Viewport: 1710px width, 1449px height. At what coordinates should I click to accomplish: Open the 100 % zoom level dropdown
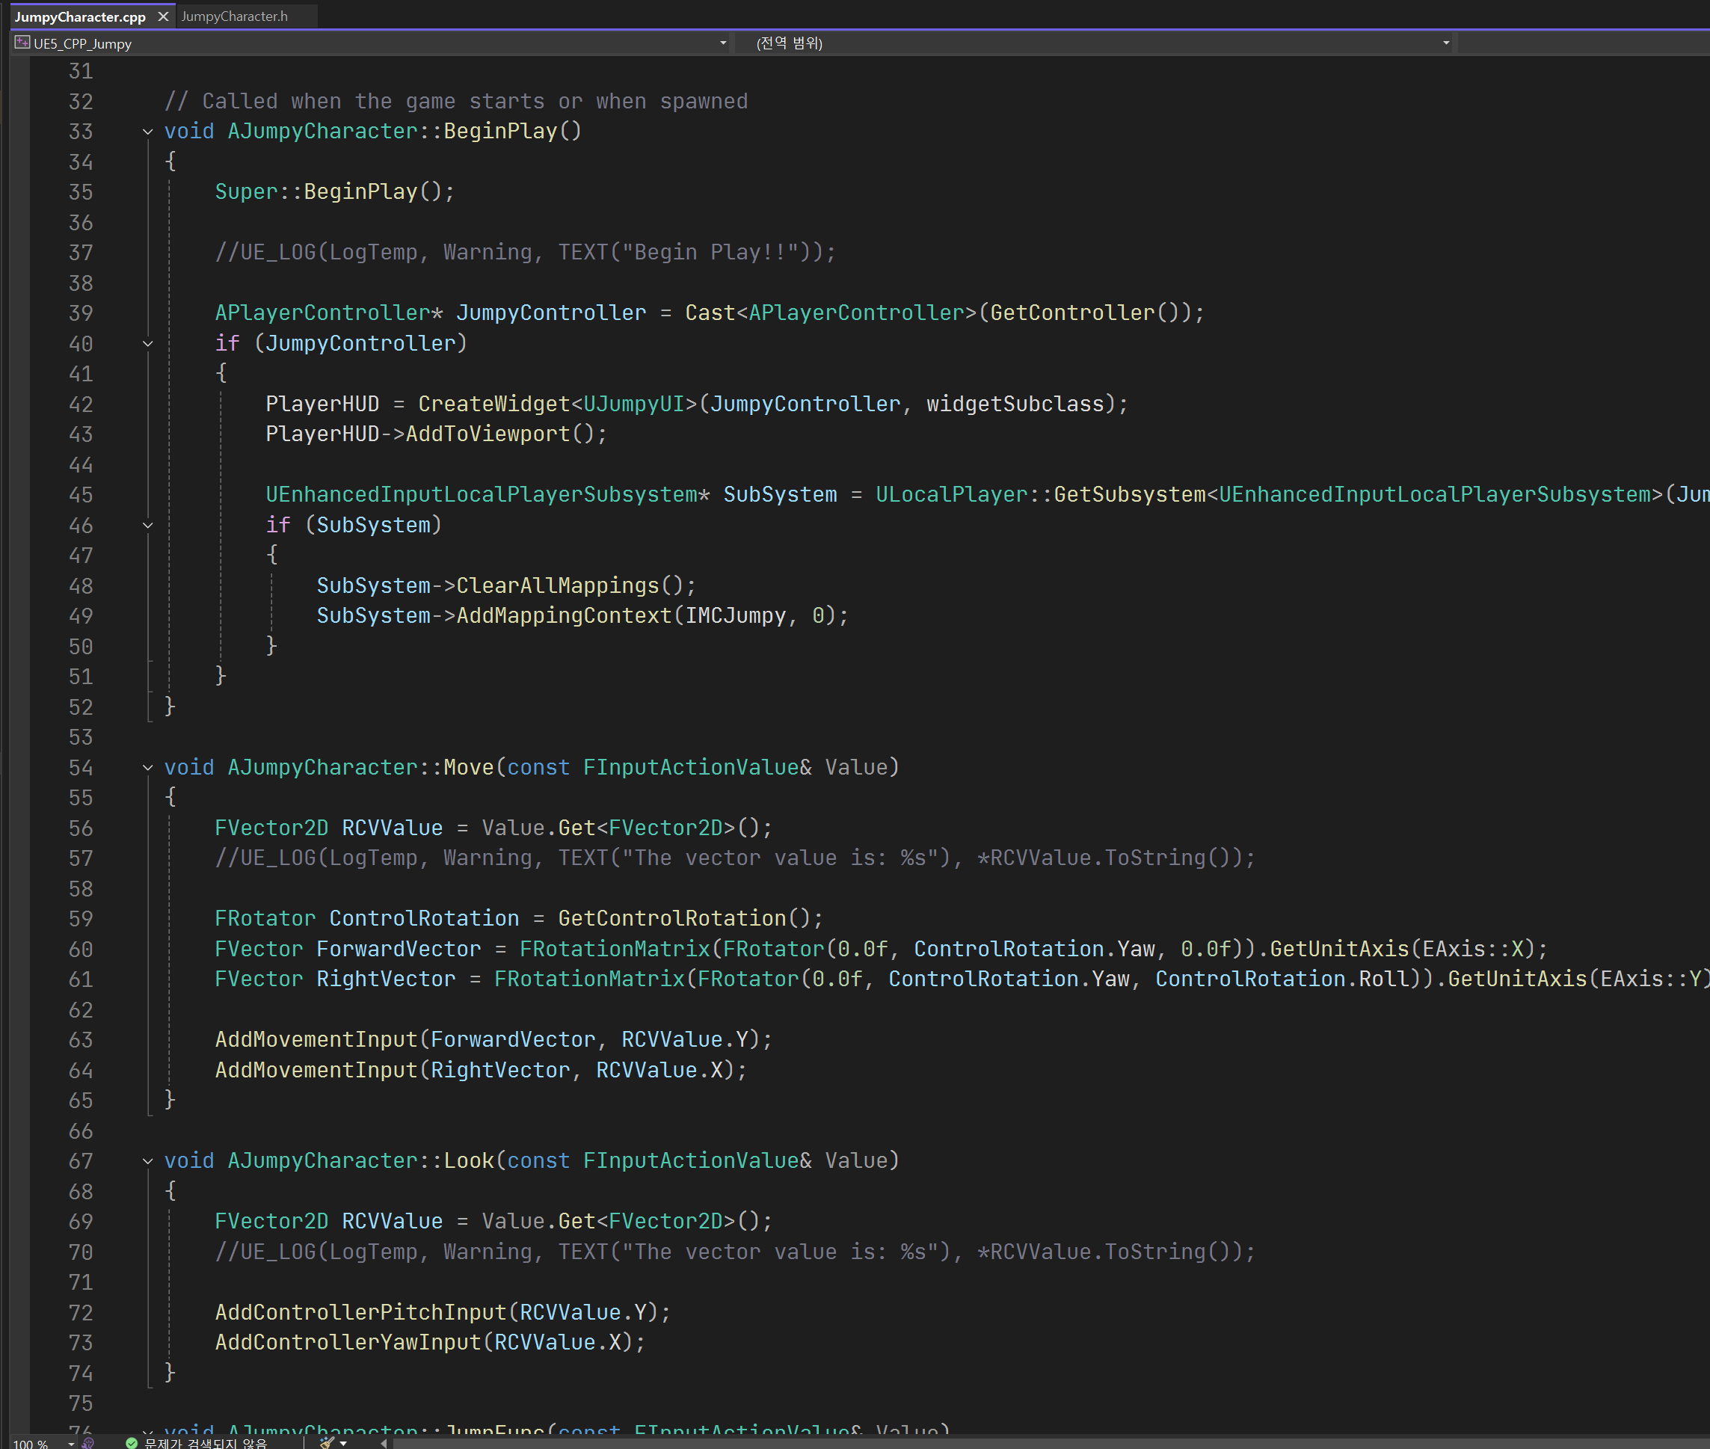tap(72, 1443)
